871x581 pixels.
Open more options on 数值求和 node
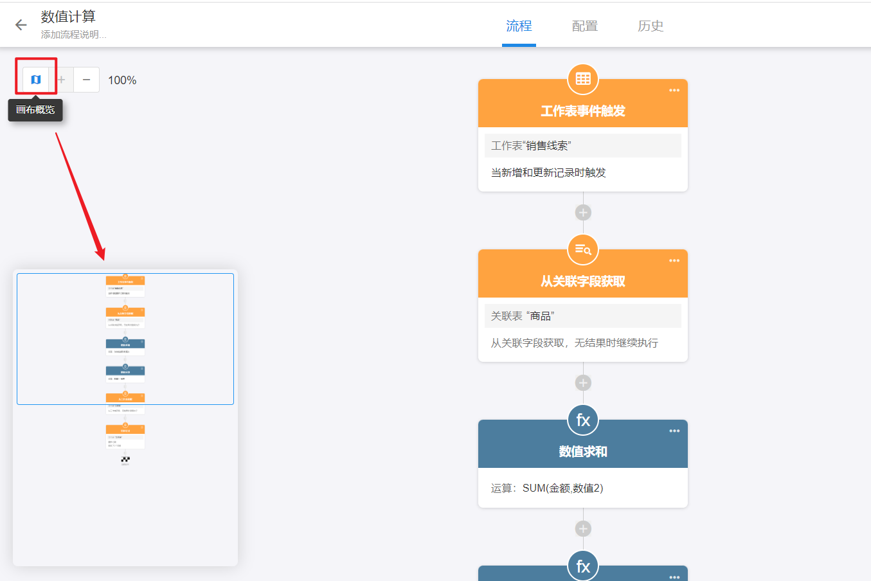[674, 431]
